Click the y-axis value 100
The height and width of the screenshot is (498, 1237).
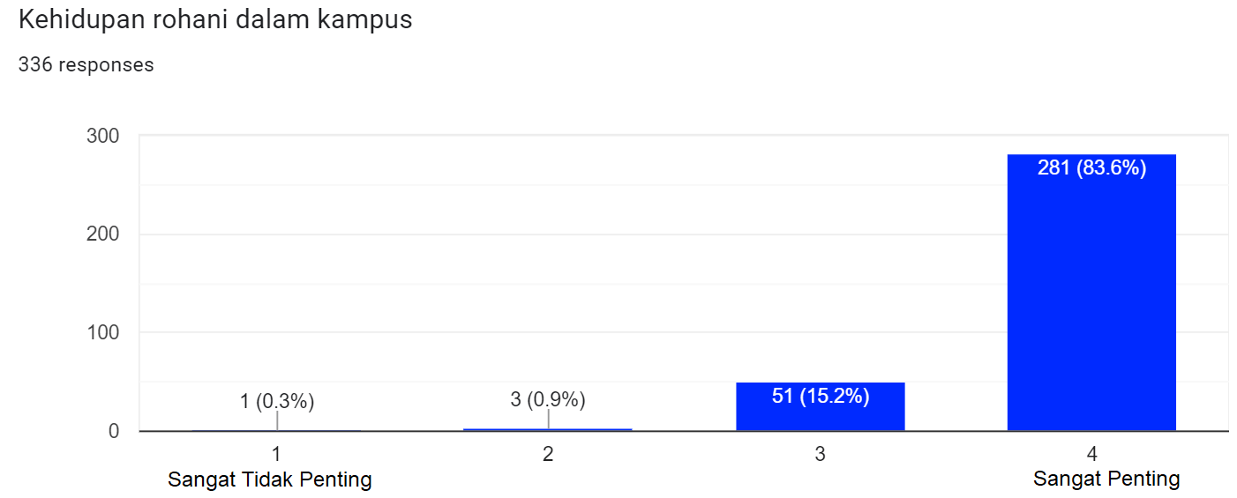103,333
